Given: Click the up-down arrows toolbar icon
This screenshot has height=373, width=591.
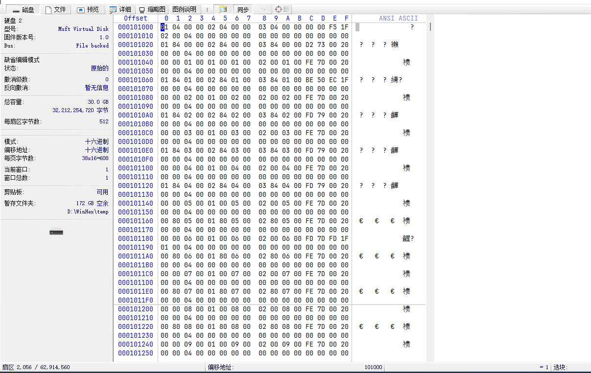Looking at the screenshot, I should [207, 9].
